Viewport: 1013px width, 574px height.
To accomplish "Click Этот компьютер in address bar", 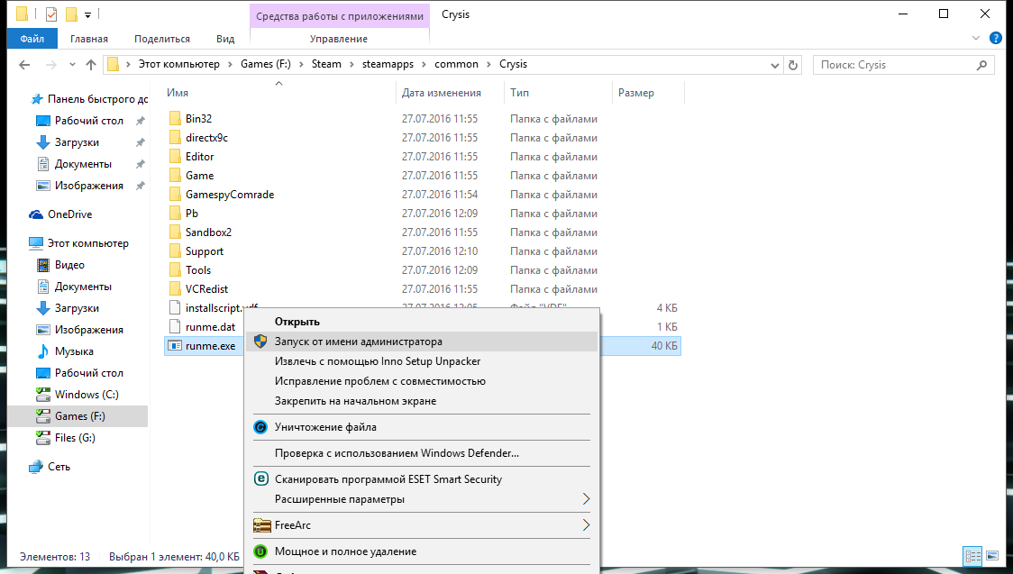I will [179, 64].
